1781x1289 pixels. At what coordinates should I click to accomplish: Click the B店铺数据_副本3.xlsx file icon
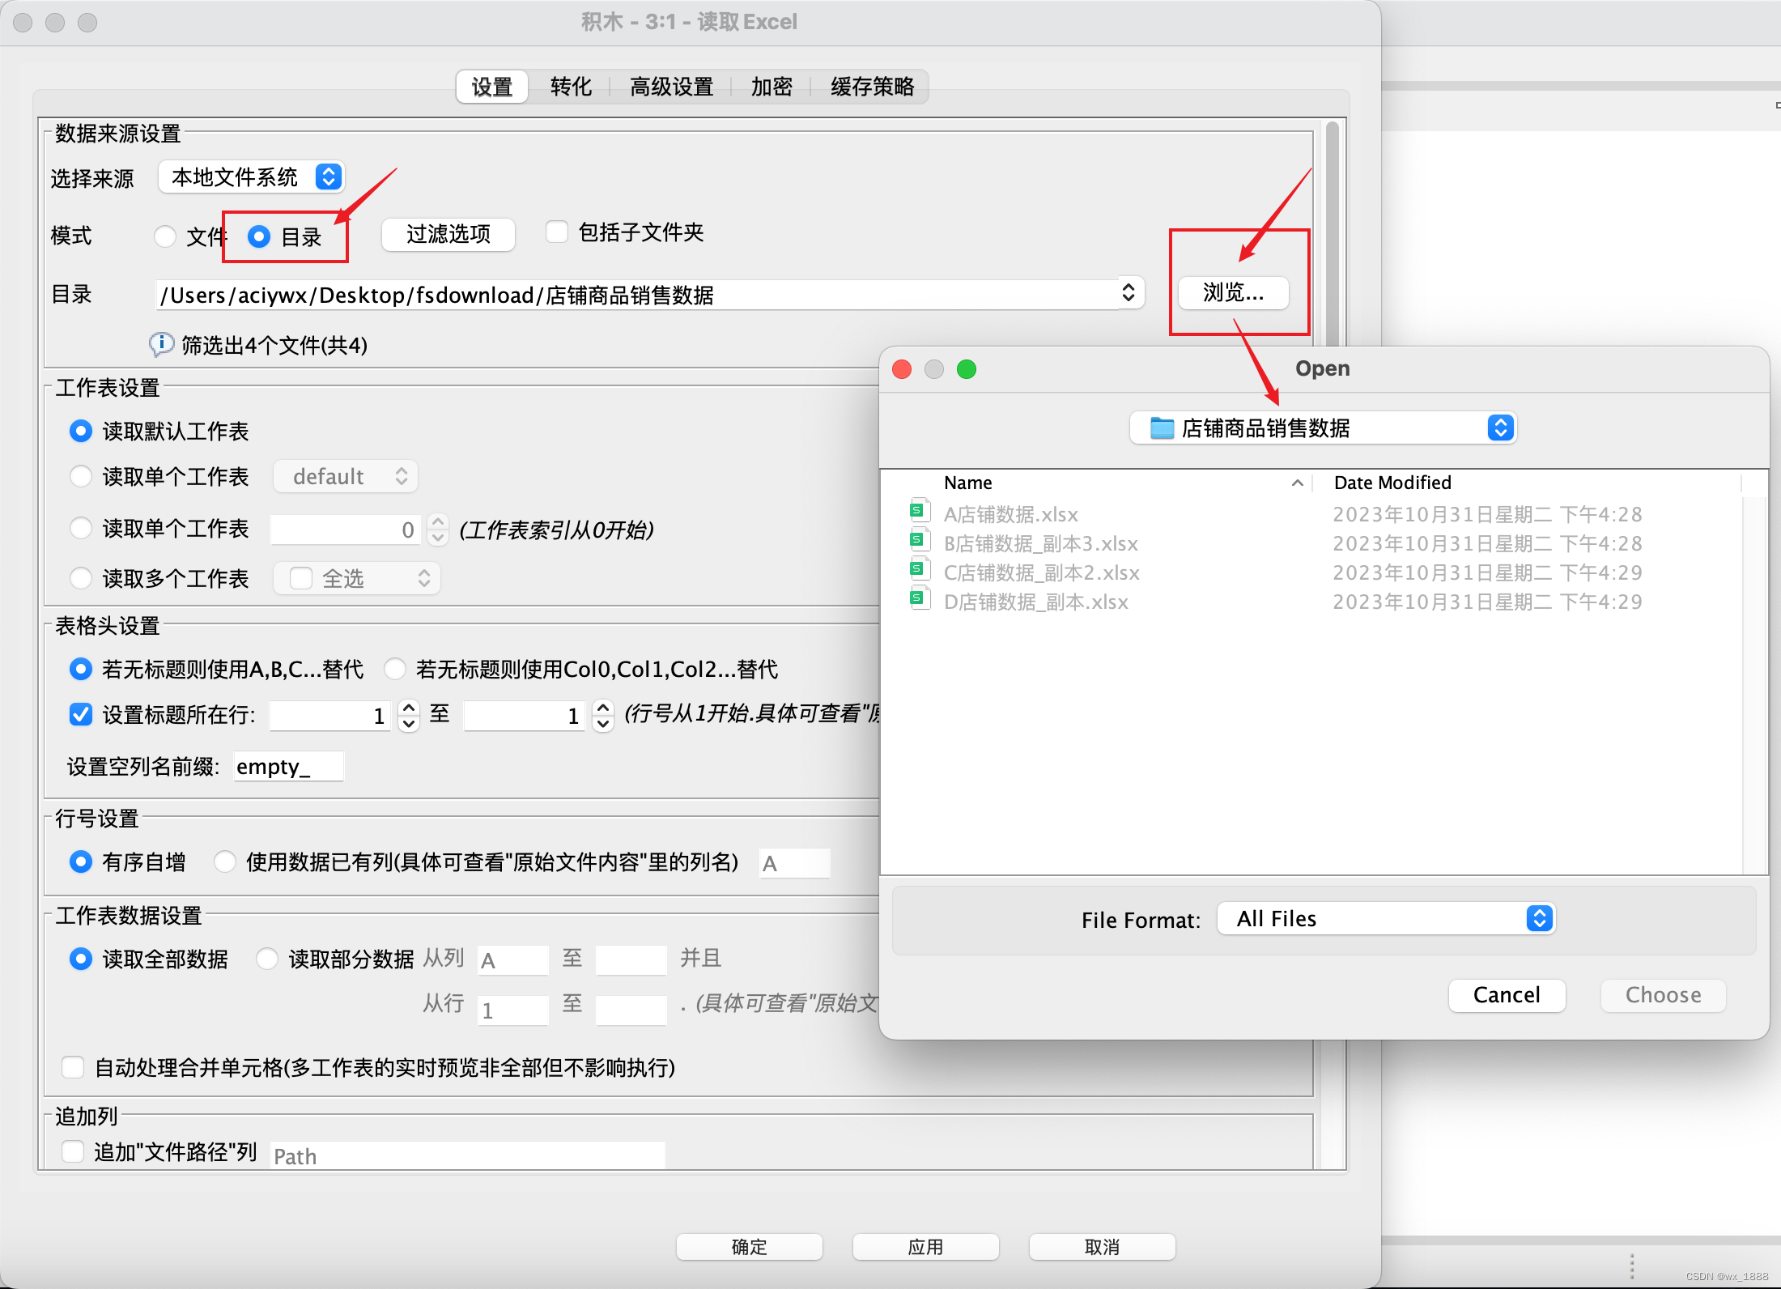tap(918, 540)
